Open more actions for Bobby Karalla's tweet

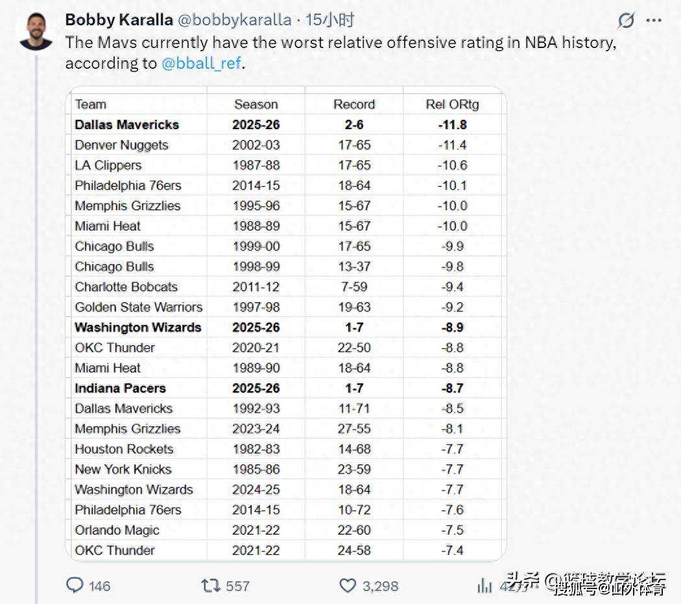[x=654, y=21]
